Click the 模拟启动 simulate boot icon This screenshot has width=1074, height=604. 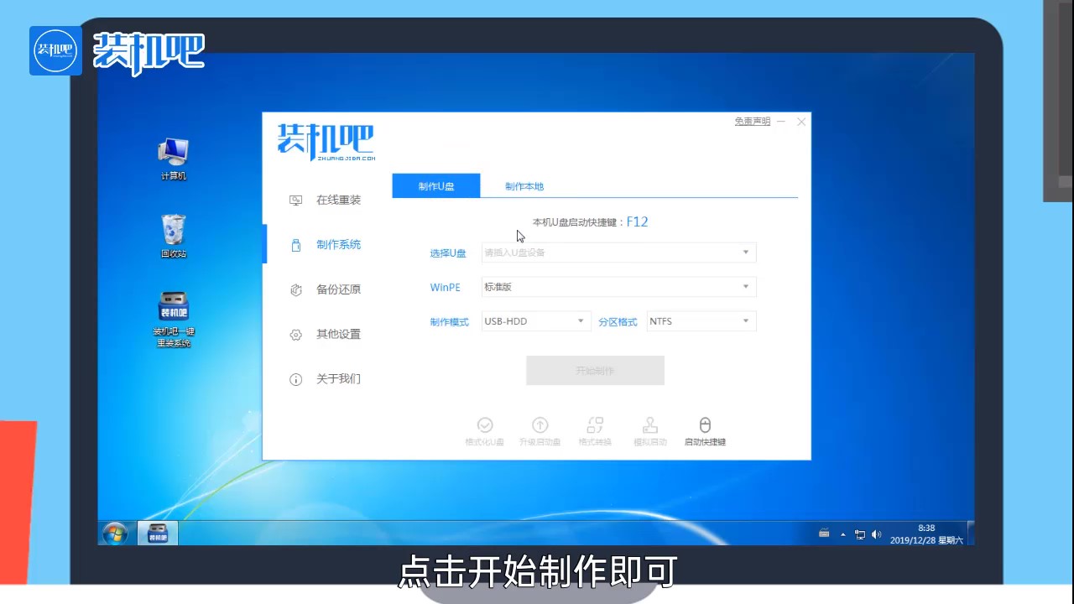coord(649,430)
